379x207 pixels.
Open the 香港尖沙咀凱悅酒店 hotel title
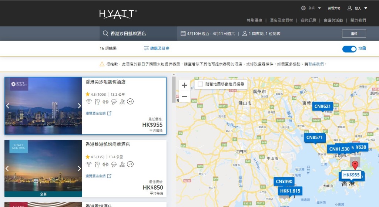tap(105, 82)
